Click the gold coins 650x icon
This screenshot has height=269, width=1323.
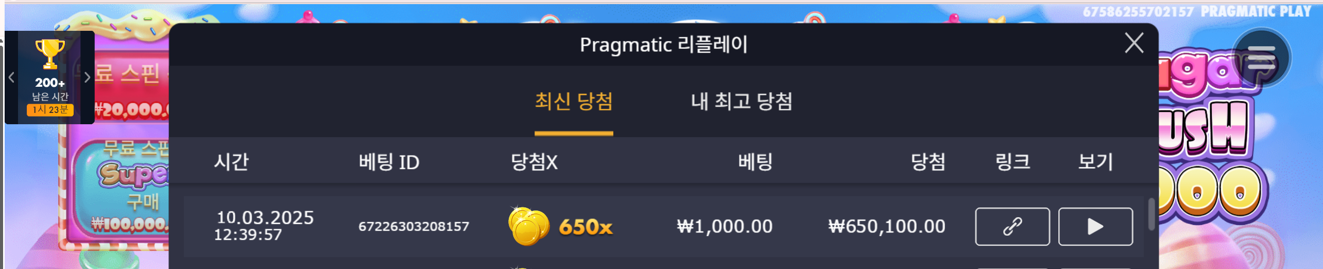click(x=528, y=226)
